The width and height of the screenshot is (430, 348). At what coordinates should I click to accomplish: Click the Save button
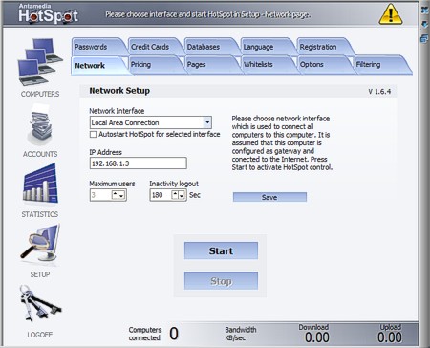click(269, 197)
